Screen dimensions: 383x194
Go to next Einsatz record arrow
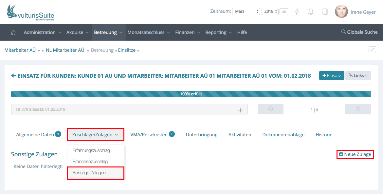pyautogui.click(x=358, y=109)
